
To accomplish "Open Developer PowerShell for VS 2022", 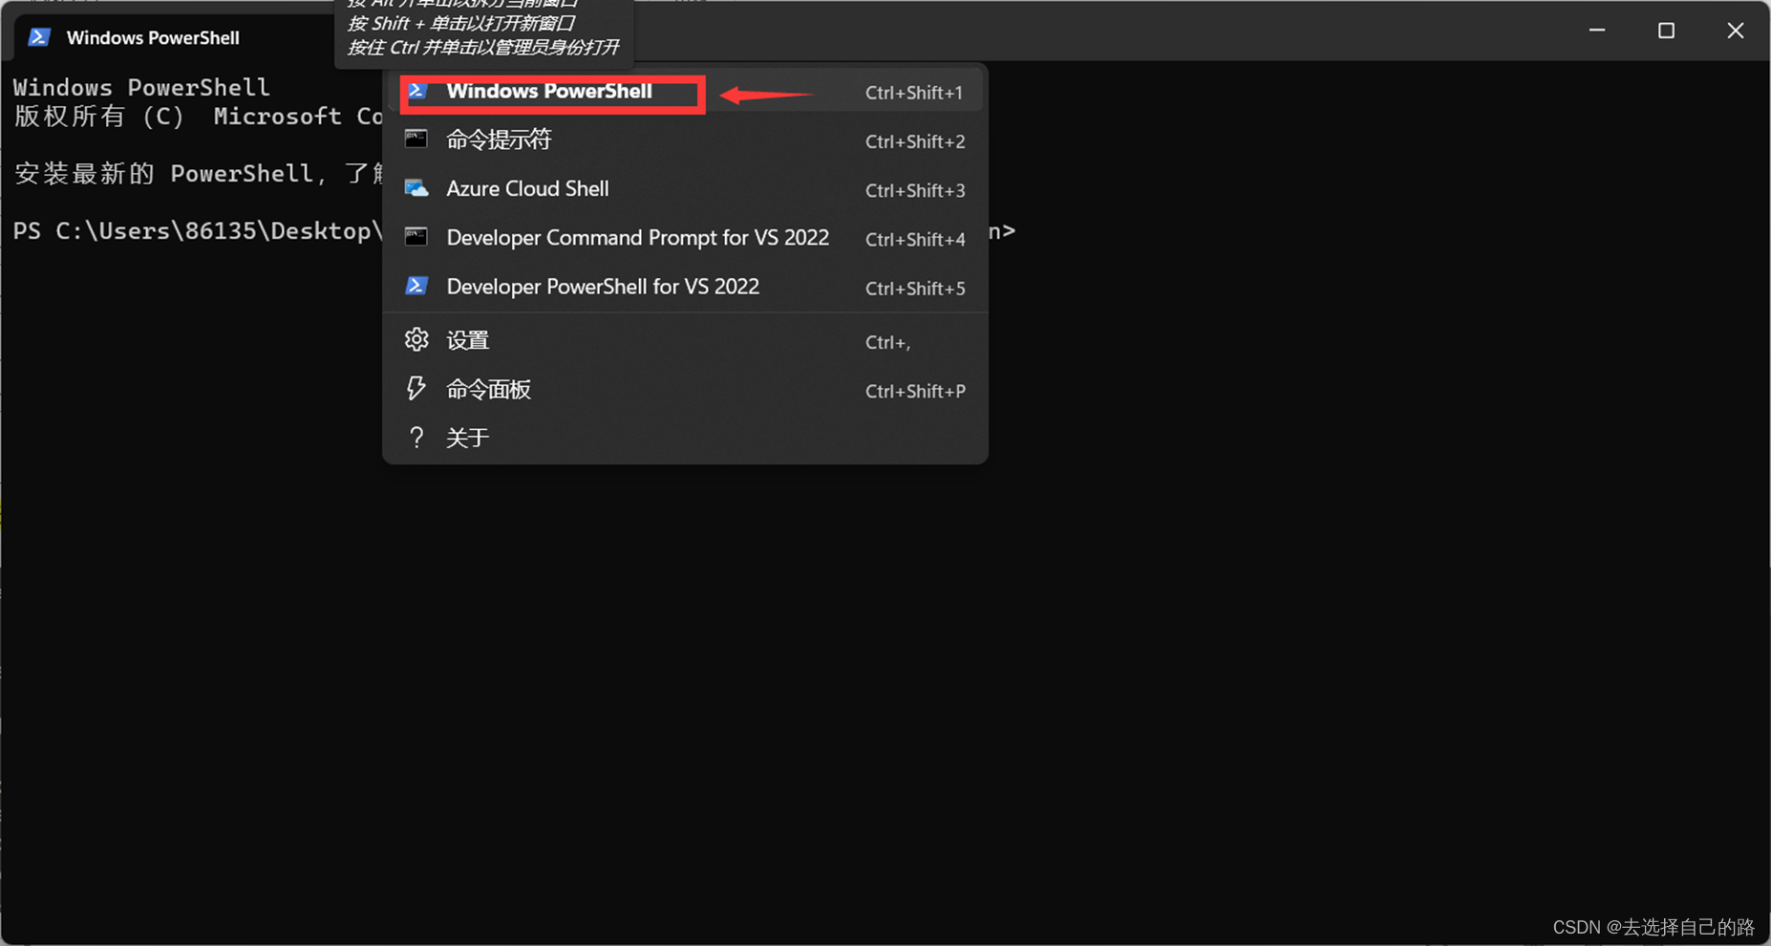I will coord(603,287).
